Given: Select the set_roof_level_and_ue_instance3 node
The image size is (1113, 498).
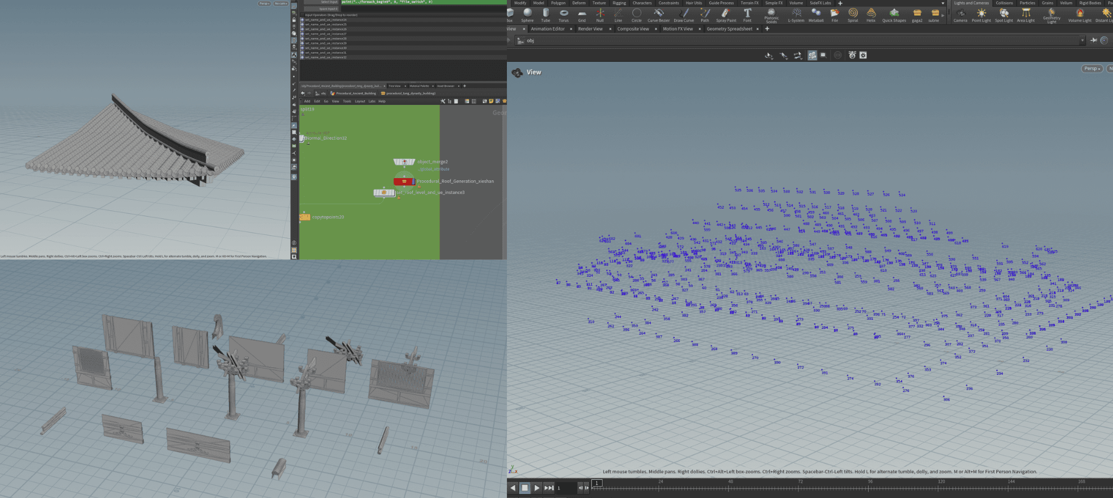Looking at the screenshot, I should pos(384,192).
